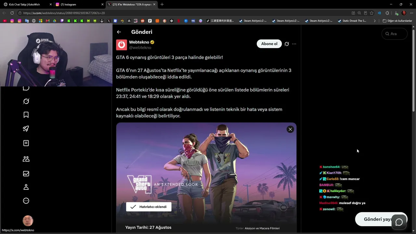This screenshot has width=416, height=234.
Task: Click the rocket icon in the X sidebar
Action: click(x=26, y=129)
